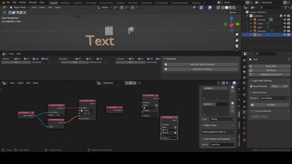The height and width of the screenshot is (164, 292).
Task: Enable the Create Obstacle checkbox
Action: 254,111
